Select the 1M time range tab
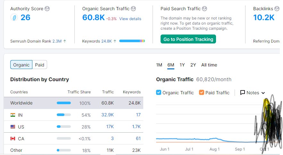283x155 pixels. 159,65
